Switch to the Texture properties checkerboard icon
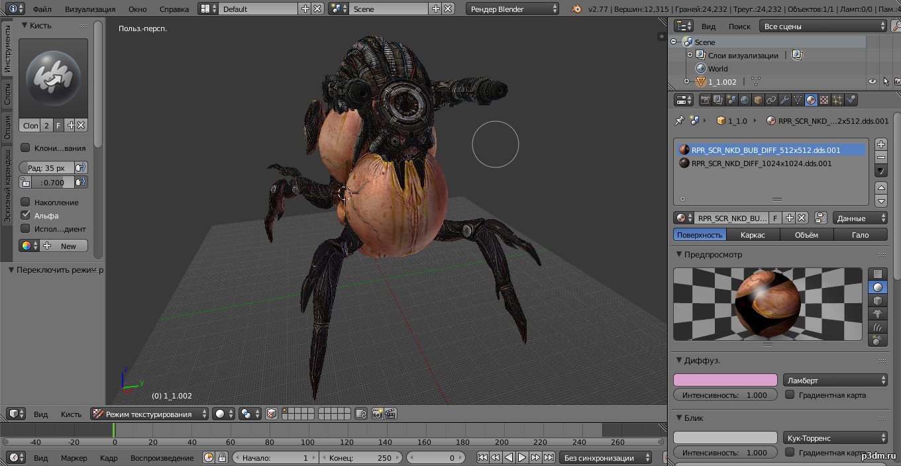The width and height of the screenshot is (901, 466). click(824, 100)
